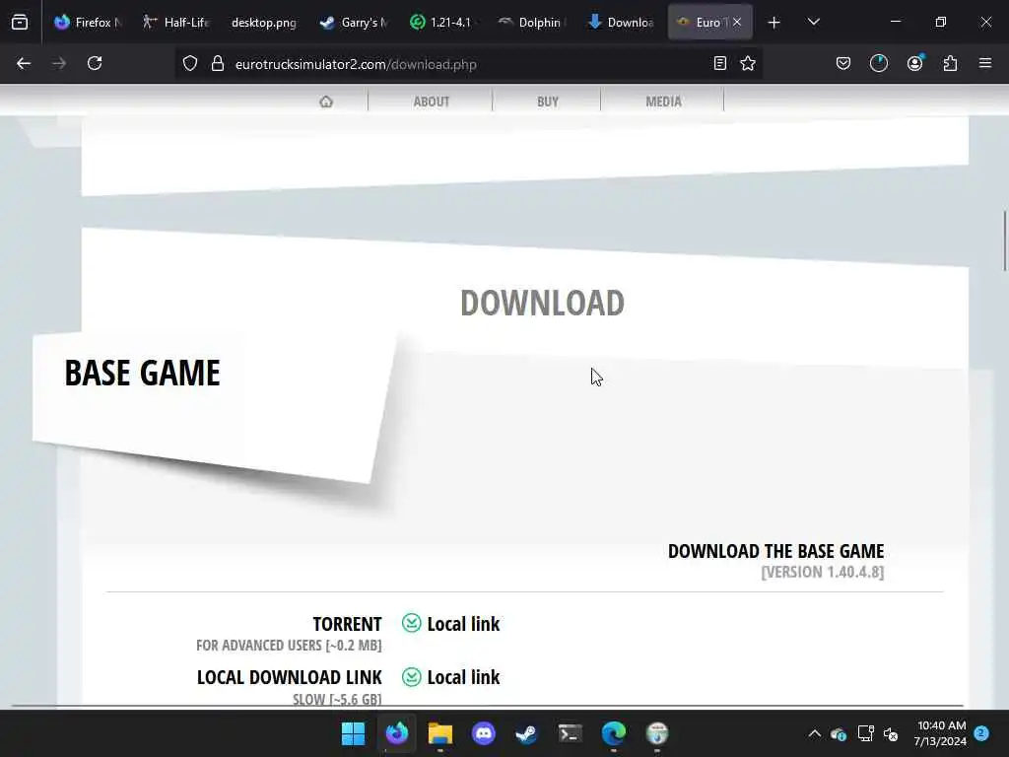Viewport: 1009px width, 757px height.
Task: Select the DOWNLOAD THE BASE GAME text
Action: (776, 551)
